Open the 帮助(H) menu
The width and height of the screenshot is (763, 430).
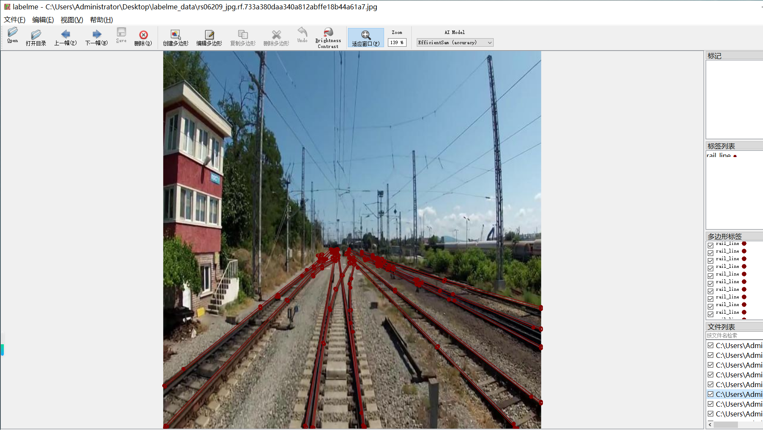(x=101, y=20)
